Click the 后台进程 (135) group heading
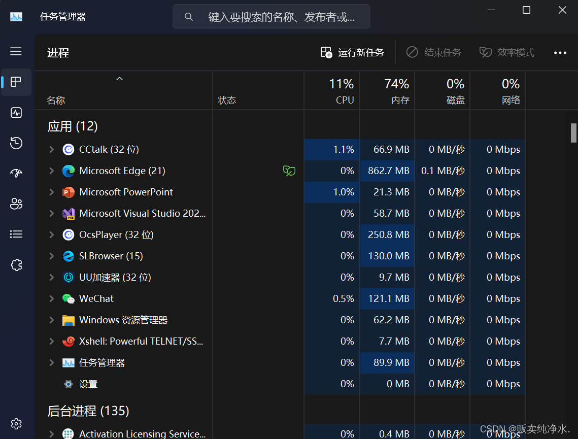The height and width of the screenshot is (439, 578). (x=88, y=411)
